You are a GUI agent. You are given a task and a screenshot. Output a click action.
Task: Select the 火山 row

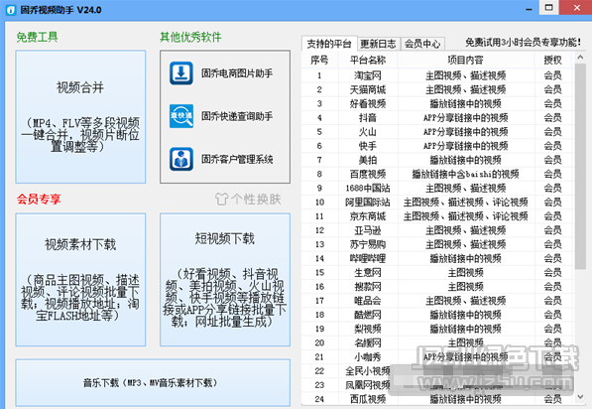pyautogui.click(x=438, y=132)
